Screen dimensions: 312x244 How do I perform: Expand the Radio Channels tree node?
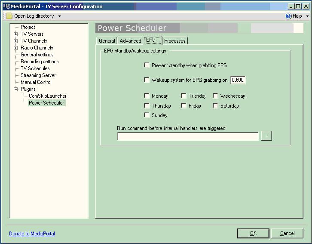pyautogui.click(x=16, y=48)
